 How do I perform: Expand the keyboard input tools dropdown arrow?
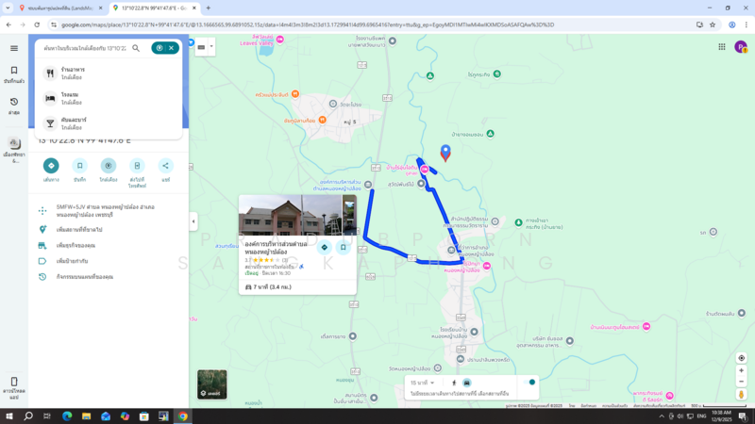click(211, 46)
